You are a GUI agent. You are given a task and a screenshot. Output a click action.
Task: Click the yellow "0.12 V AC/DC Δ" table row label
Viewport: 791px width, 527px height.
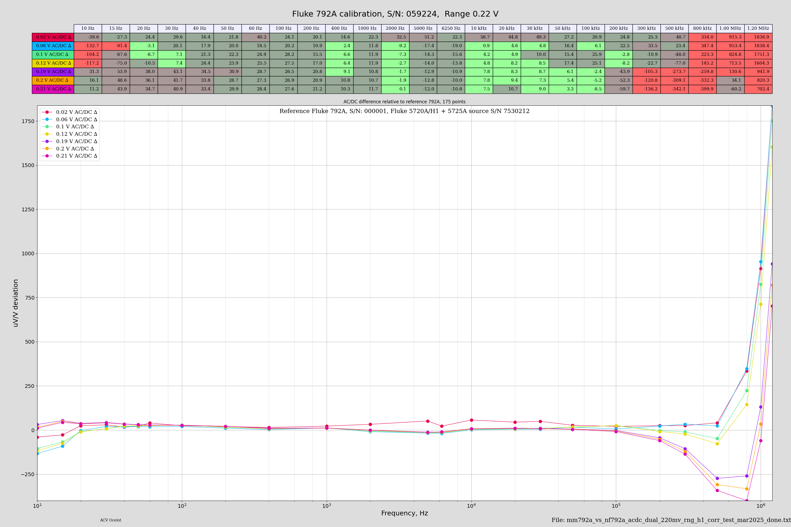coord(53,63)
